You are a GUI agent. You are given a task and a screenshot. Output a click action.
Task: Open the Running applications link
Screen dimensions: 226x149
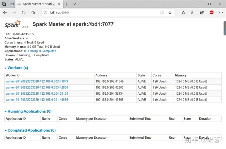[x=32, y=51]
